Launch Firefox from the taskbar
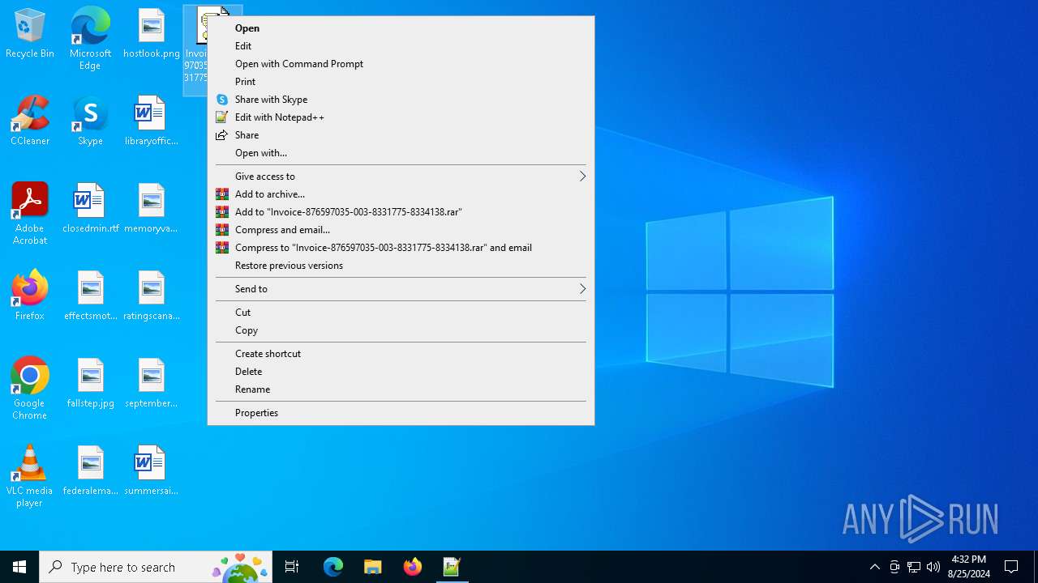Screen dimensions: 1038x583 413,567
